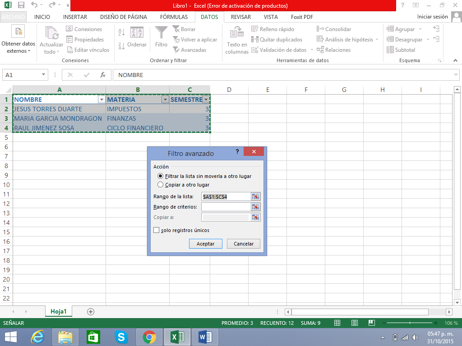
Task: Open the INSERTAR ribbon tab
Action: click(x=75, y=17)
